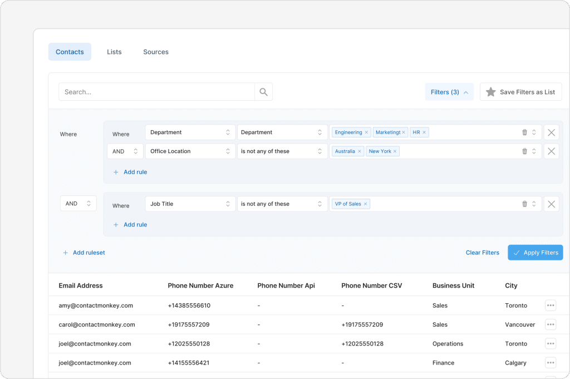Screen dimensions: 570x379
Task: Click the Clear Filters link
Action: click(x=482, y=252)
